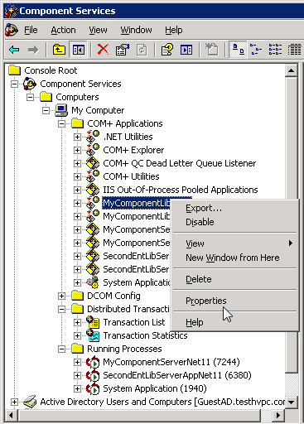Choose Export... from context menu
304x424 pixels.
pyautogui.click(x=234, y=208)
